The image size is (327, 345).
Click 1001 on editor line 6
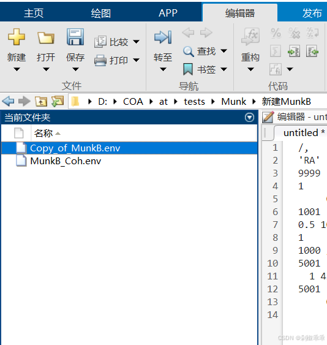point(309,212)
